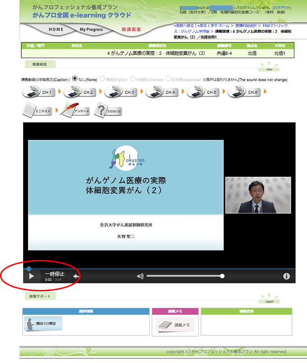Open chapter CH.4
The width and height of the screenshot is (307, 363).
point(163,92)
